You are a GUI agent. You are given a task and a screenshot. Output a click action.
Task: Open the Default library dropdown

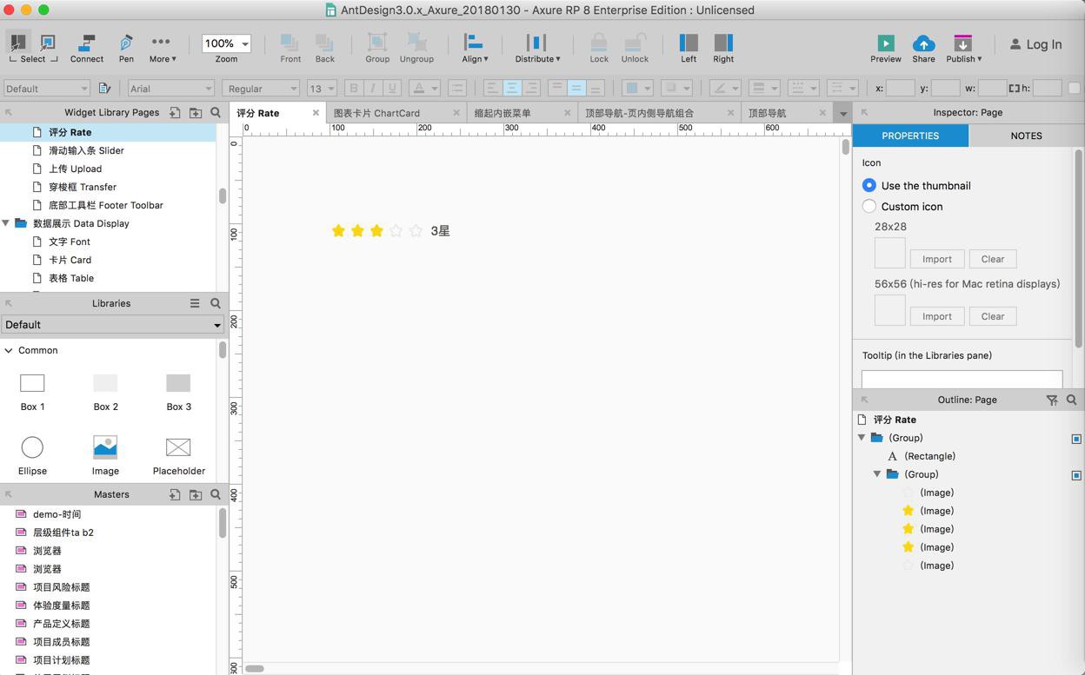click(112, 324)
